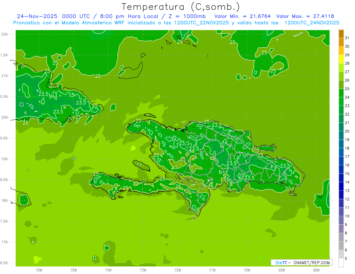Image resolution: width=355 pixels, height=274 pixels.
Task: Click the legend value "10"
Action: point(347,216)
